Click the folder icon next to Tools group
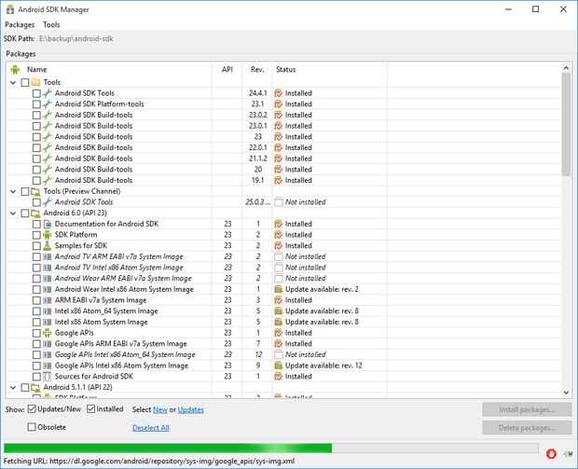The width and height of the screenshot is (578, 469). click(x=35, y=82)
